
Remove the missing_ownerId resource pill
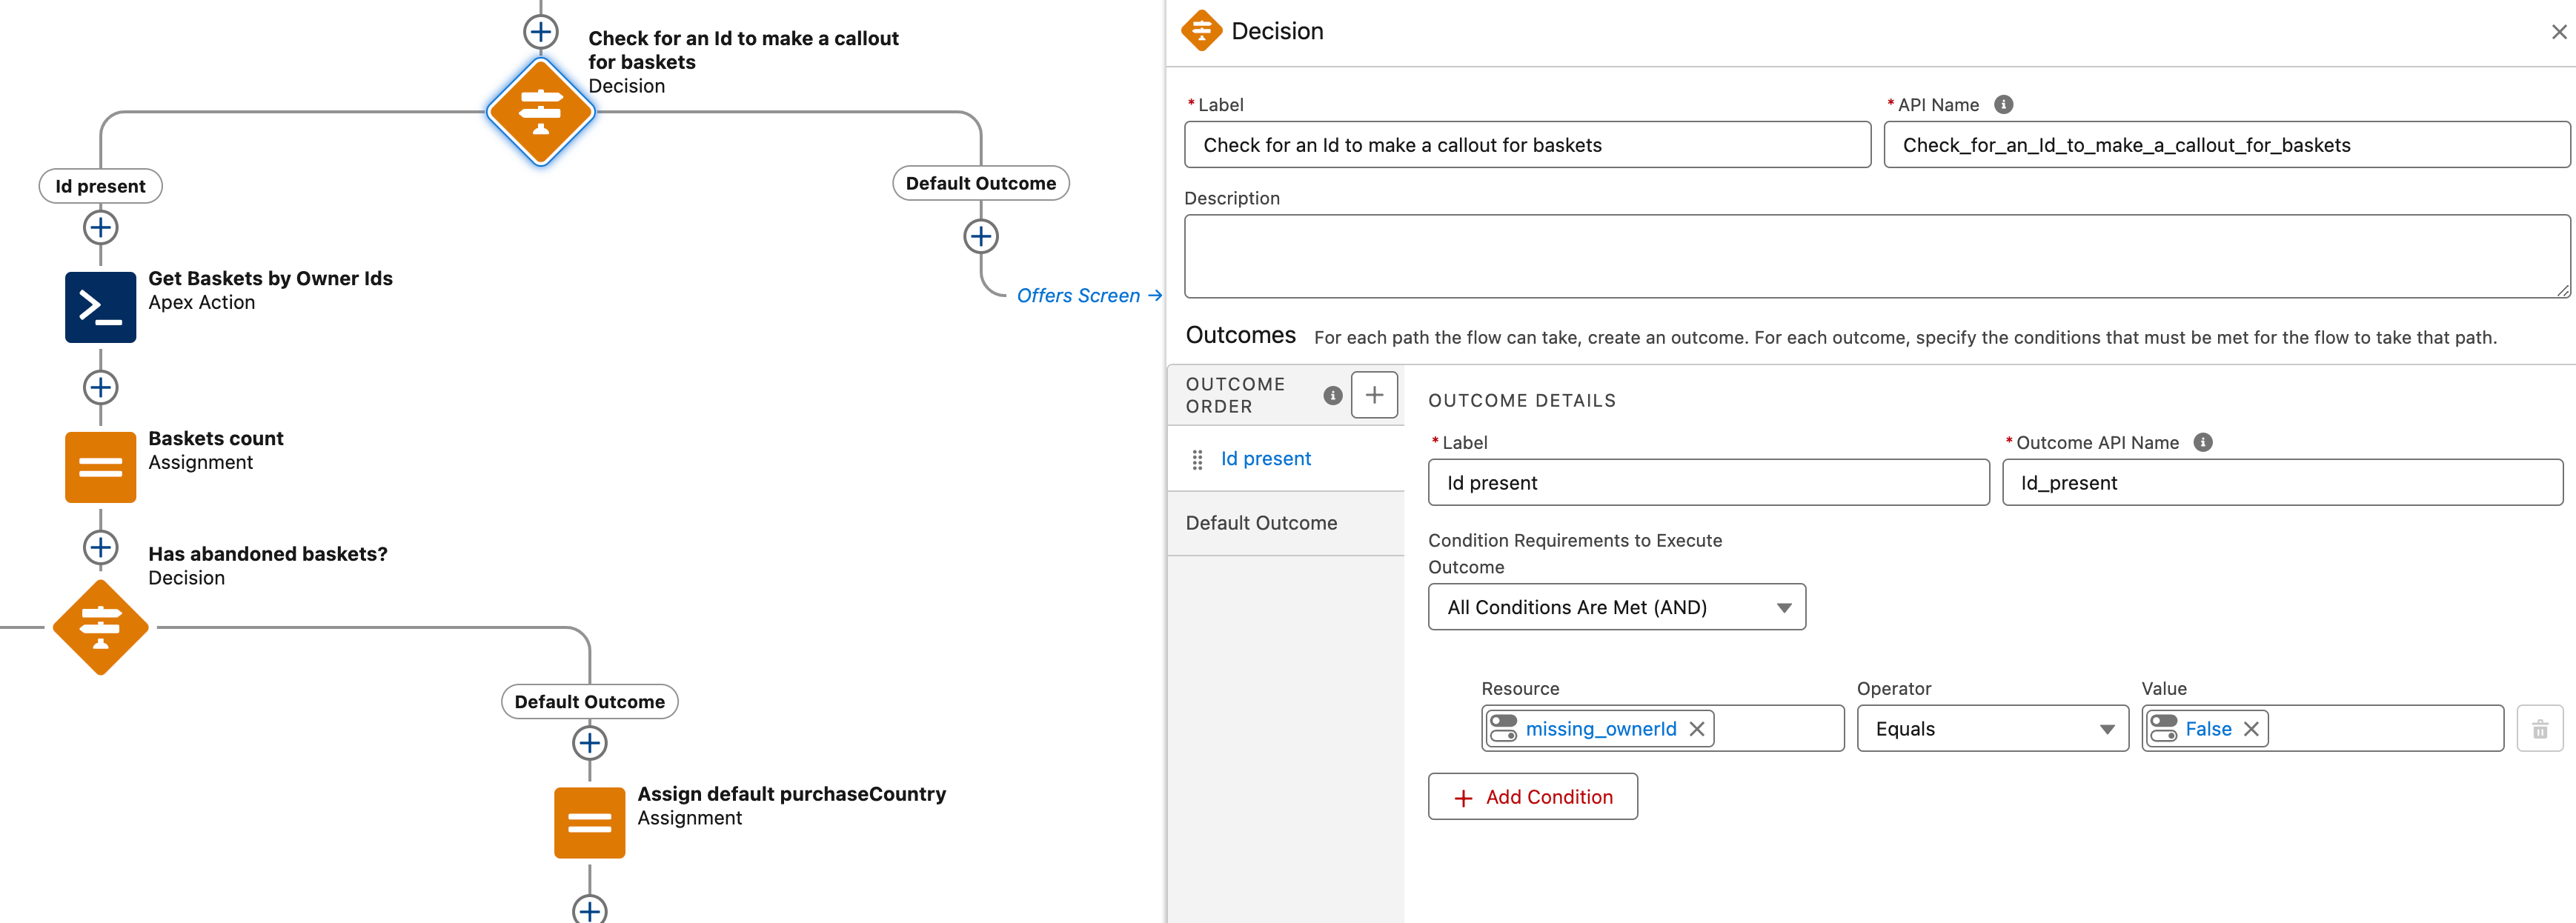coord(1697,729)
